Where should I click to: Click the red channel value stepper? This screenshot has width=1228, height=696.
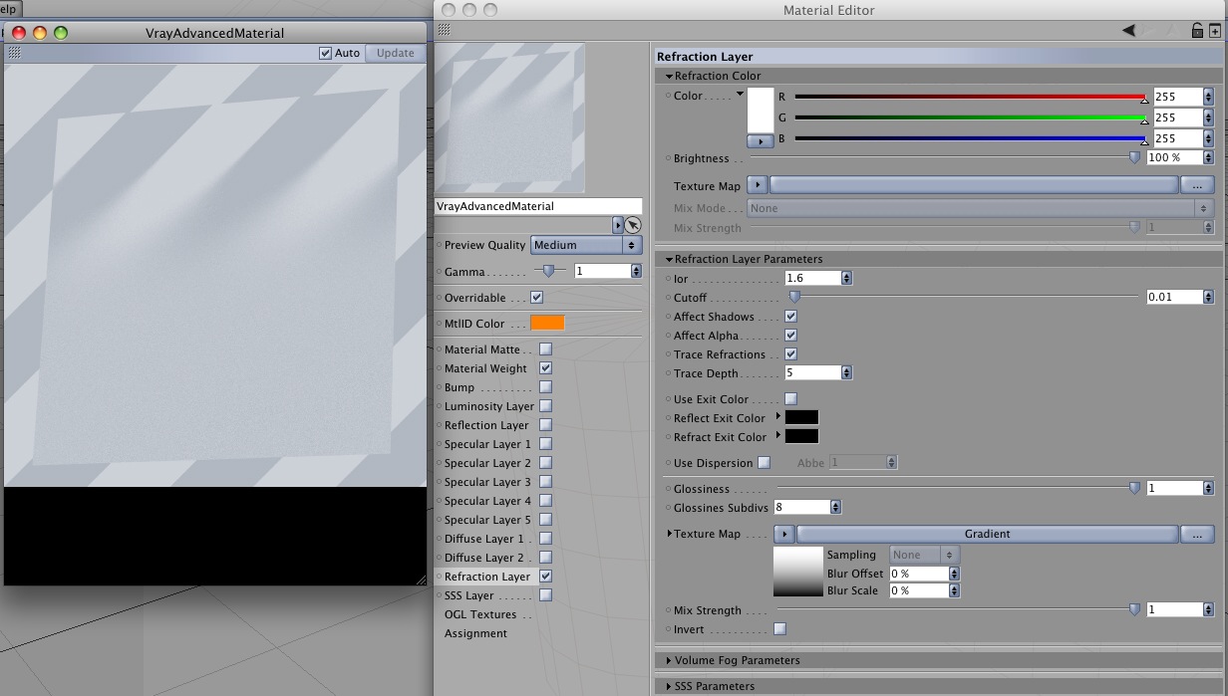click(1209, 97)
